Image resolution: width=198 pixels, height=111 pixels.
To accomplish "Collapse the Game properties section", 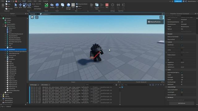I will coord(166,70).
